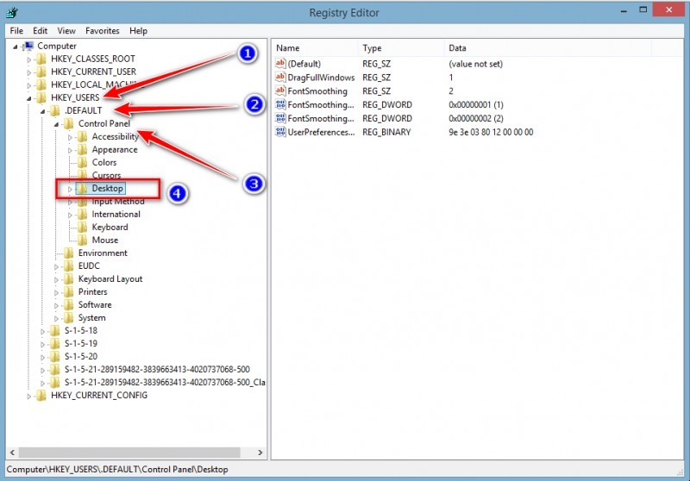Open the Favorites menu
Viewport: 690px width, 481px height.
tap(102, 31)
